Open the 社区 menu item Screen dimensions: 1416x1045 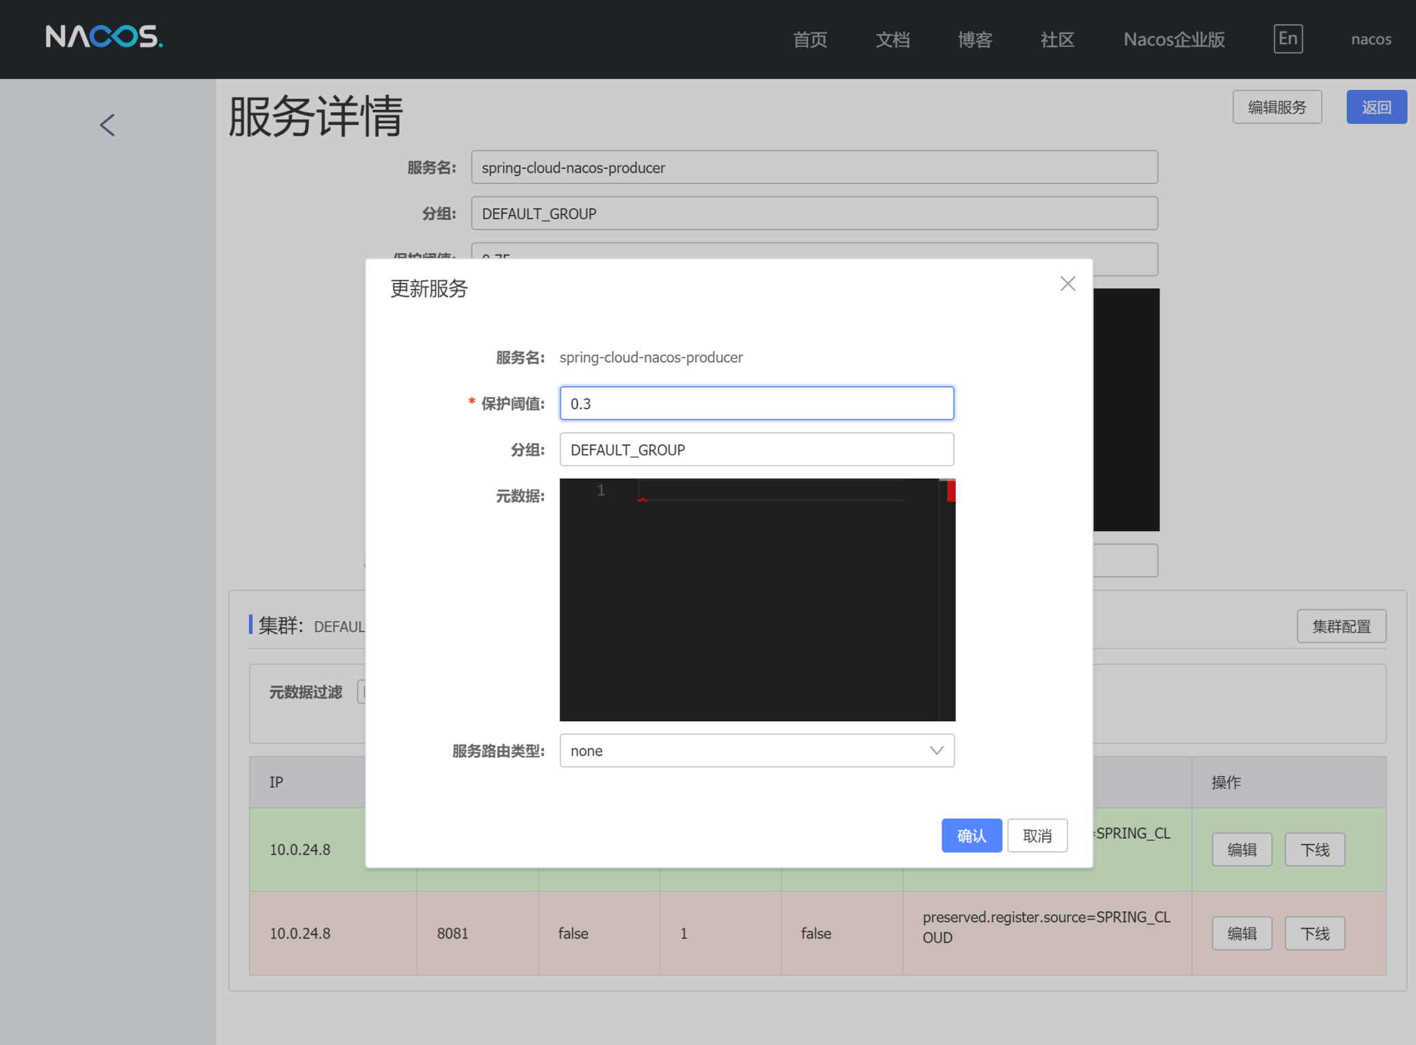1057,39
